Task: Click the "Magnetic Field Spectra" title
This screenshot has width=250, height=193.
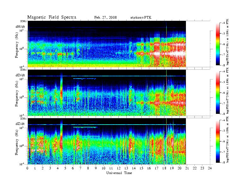Action: click(52, 17)
